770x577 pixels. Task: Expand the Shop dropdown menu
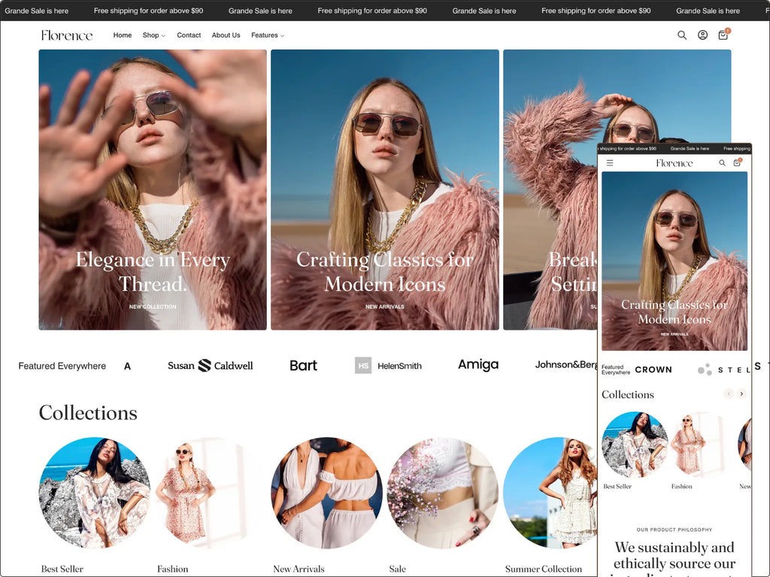point(153,35)
